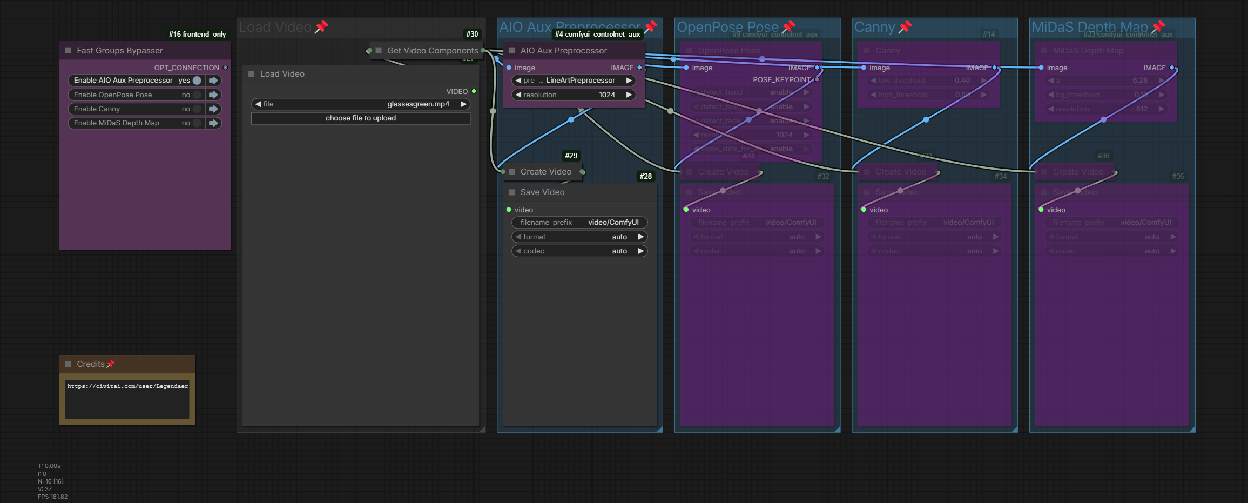Click the video input port in the OpenPose Pose group
The height and width of the screenshot is (503, 1248).
pos(686,210)
